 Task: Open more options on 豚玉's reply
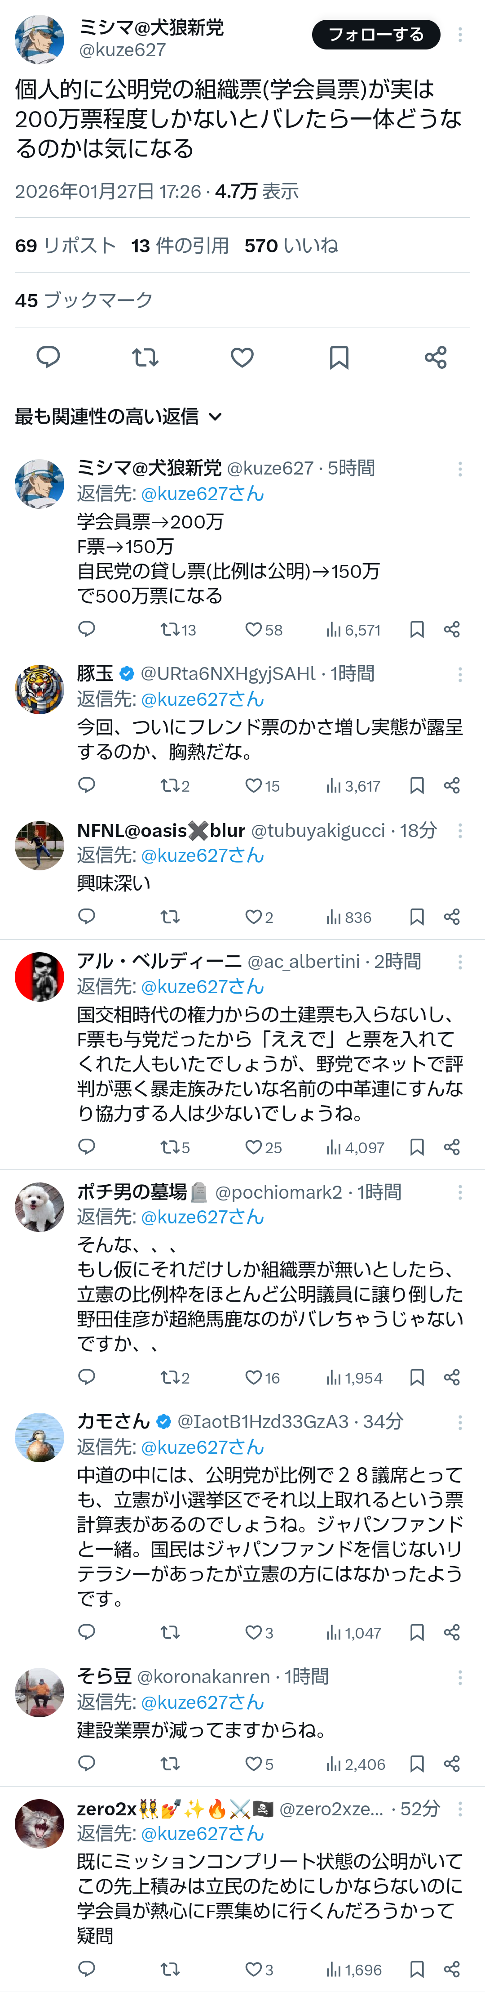460,675
